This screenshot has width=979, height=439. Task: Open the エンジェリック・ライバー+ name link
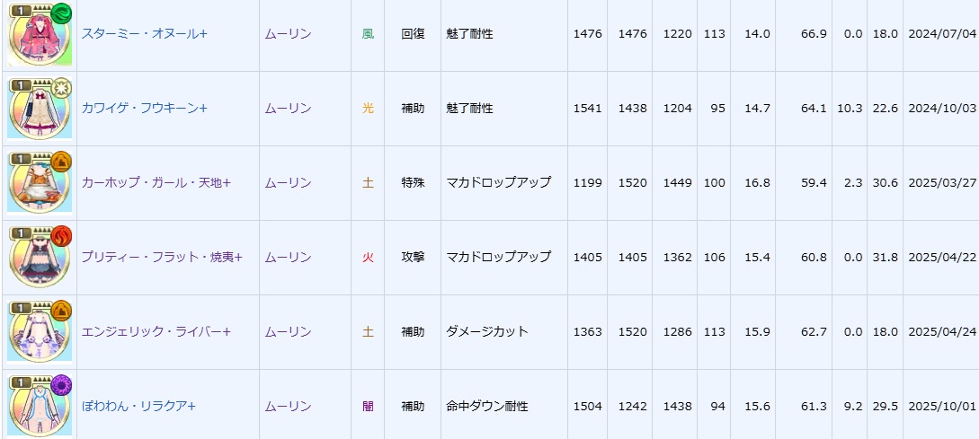(x=156, y=332)
